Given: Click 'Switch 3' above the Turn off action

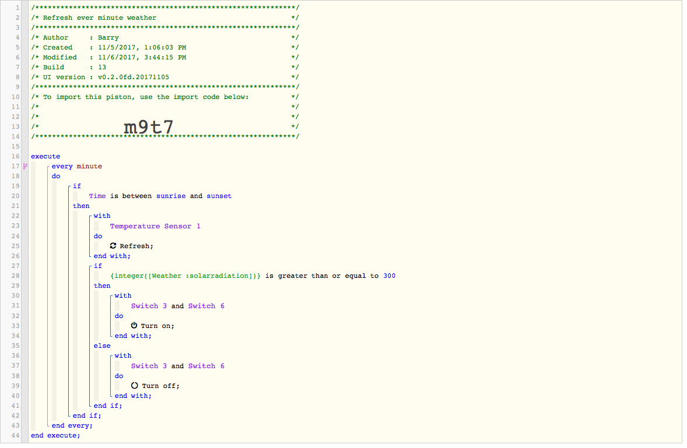Looking at the screenshot, I should 149,366.
